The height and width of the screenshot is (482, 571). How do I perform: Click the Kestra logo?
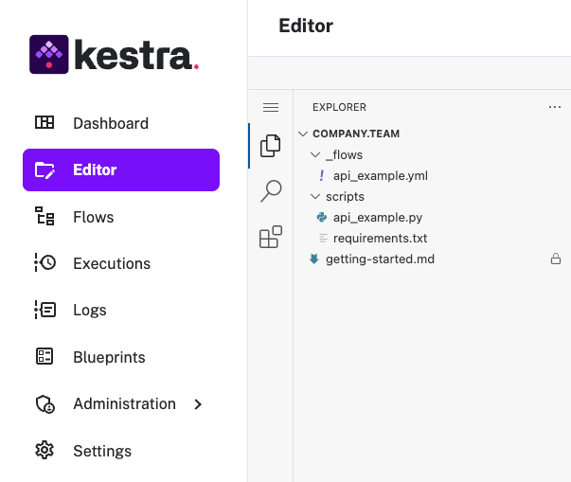114,55
